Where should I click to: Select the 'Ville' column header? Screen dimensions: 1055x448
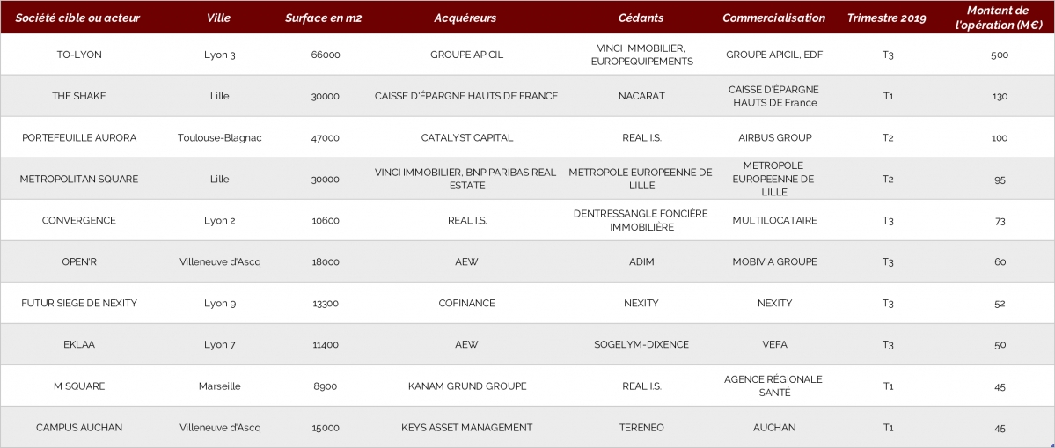[x=219, y=18]
